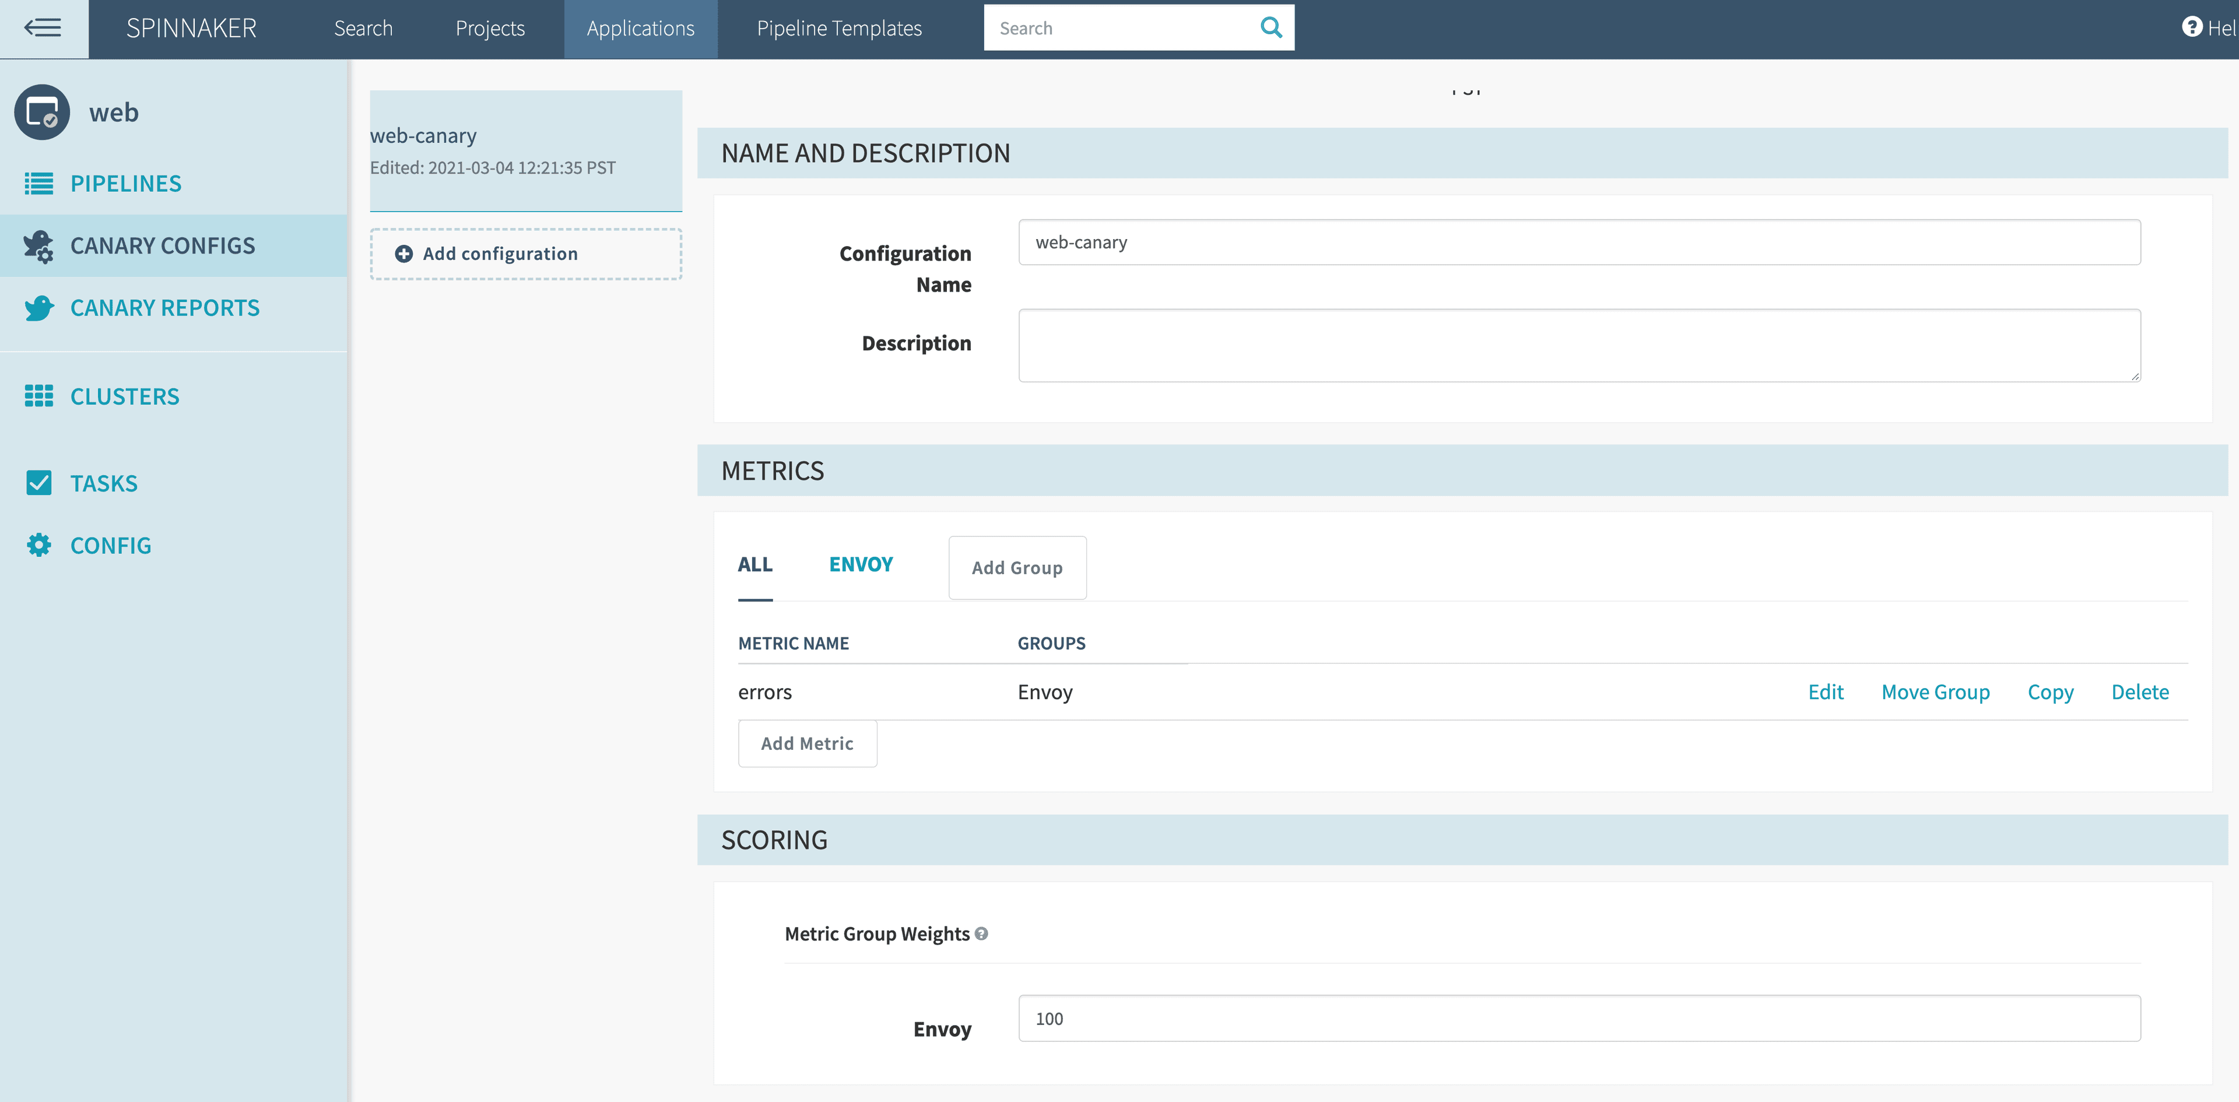Viewport: 2239px width, 1102px height.
Task: Select the ALL metrics tab
Action: [x=754, y=565]
